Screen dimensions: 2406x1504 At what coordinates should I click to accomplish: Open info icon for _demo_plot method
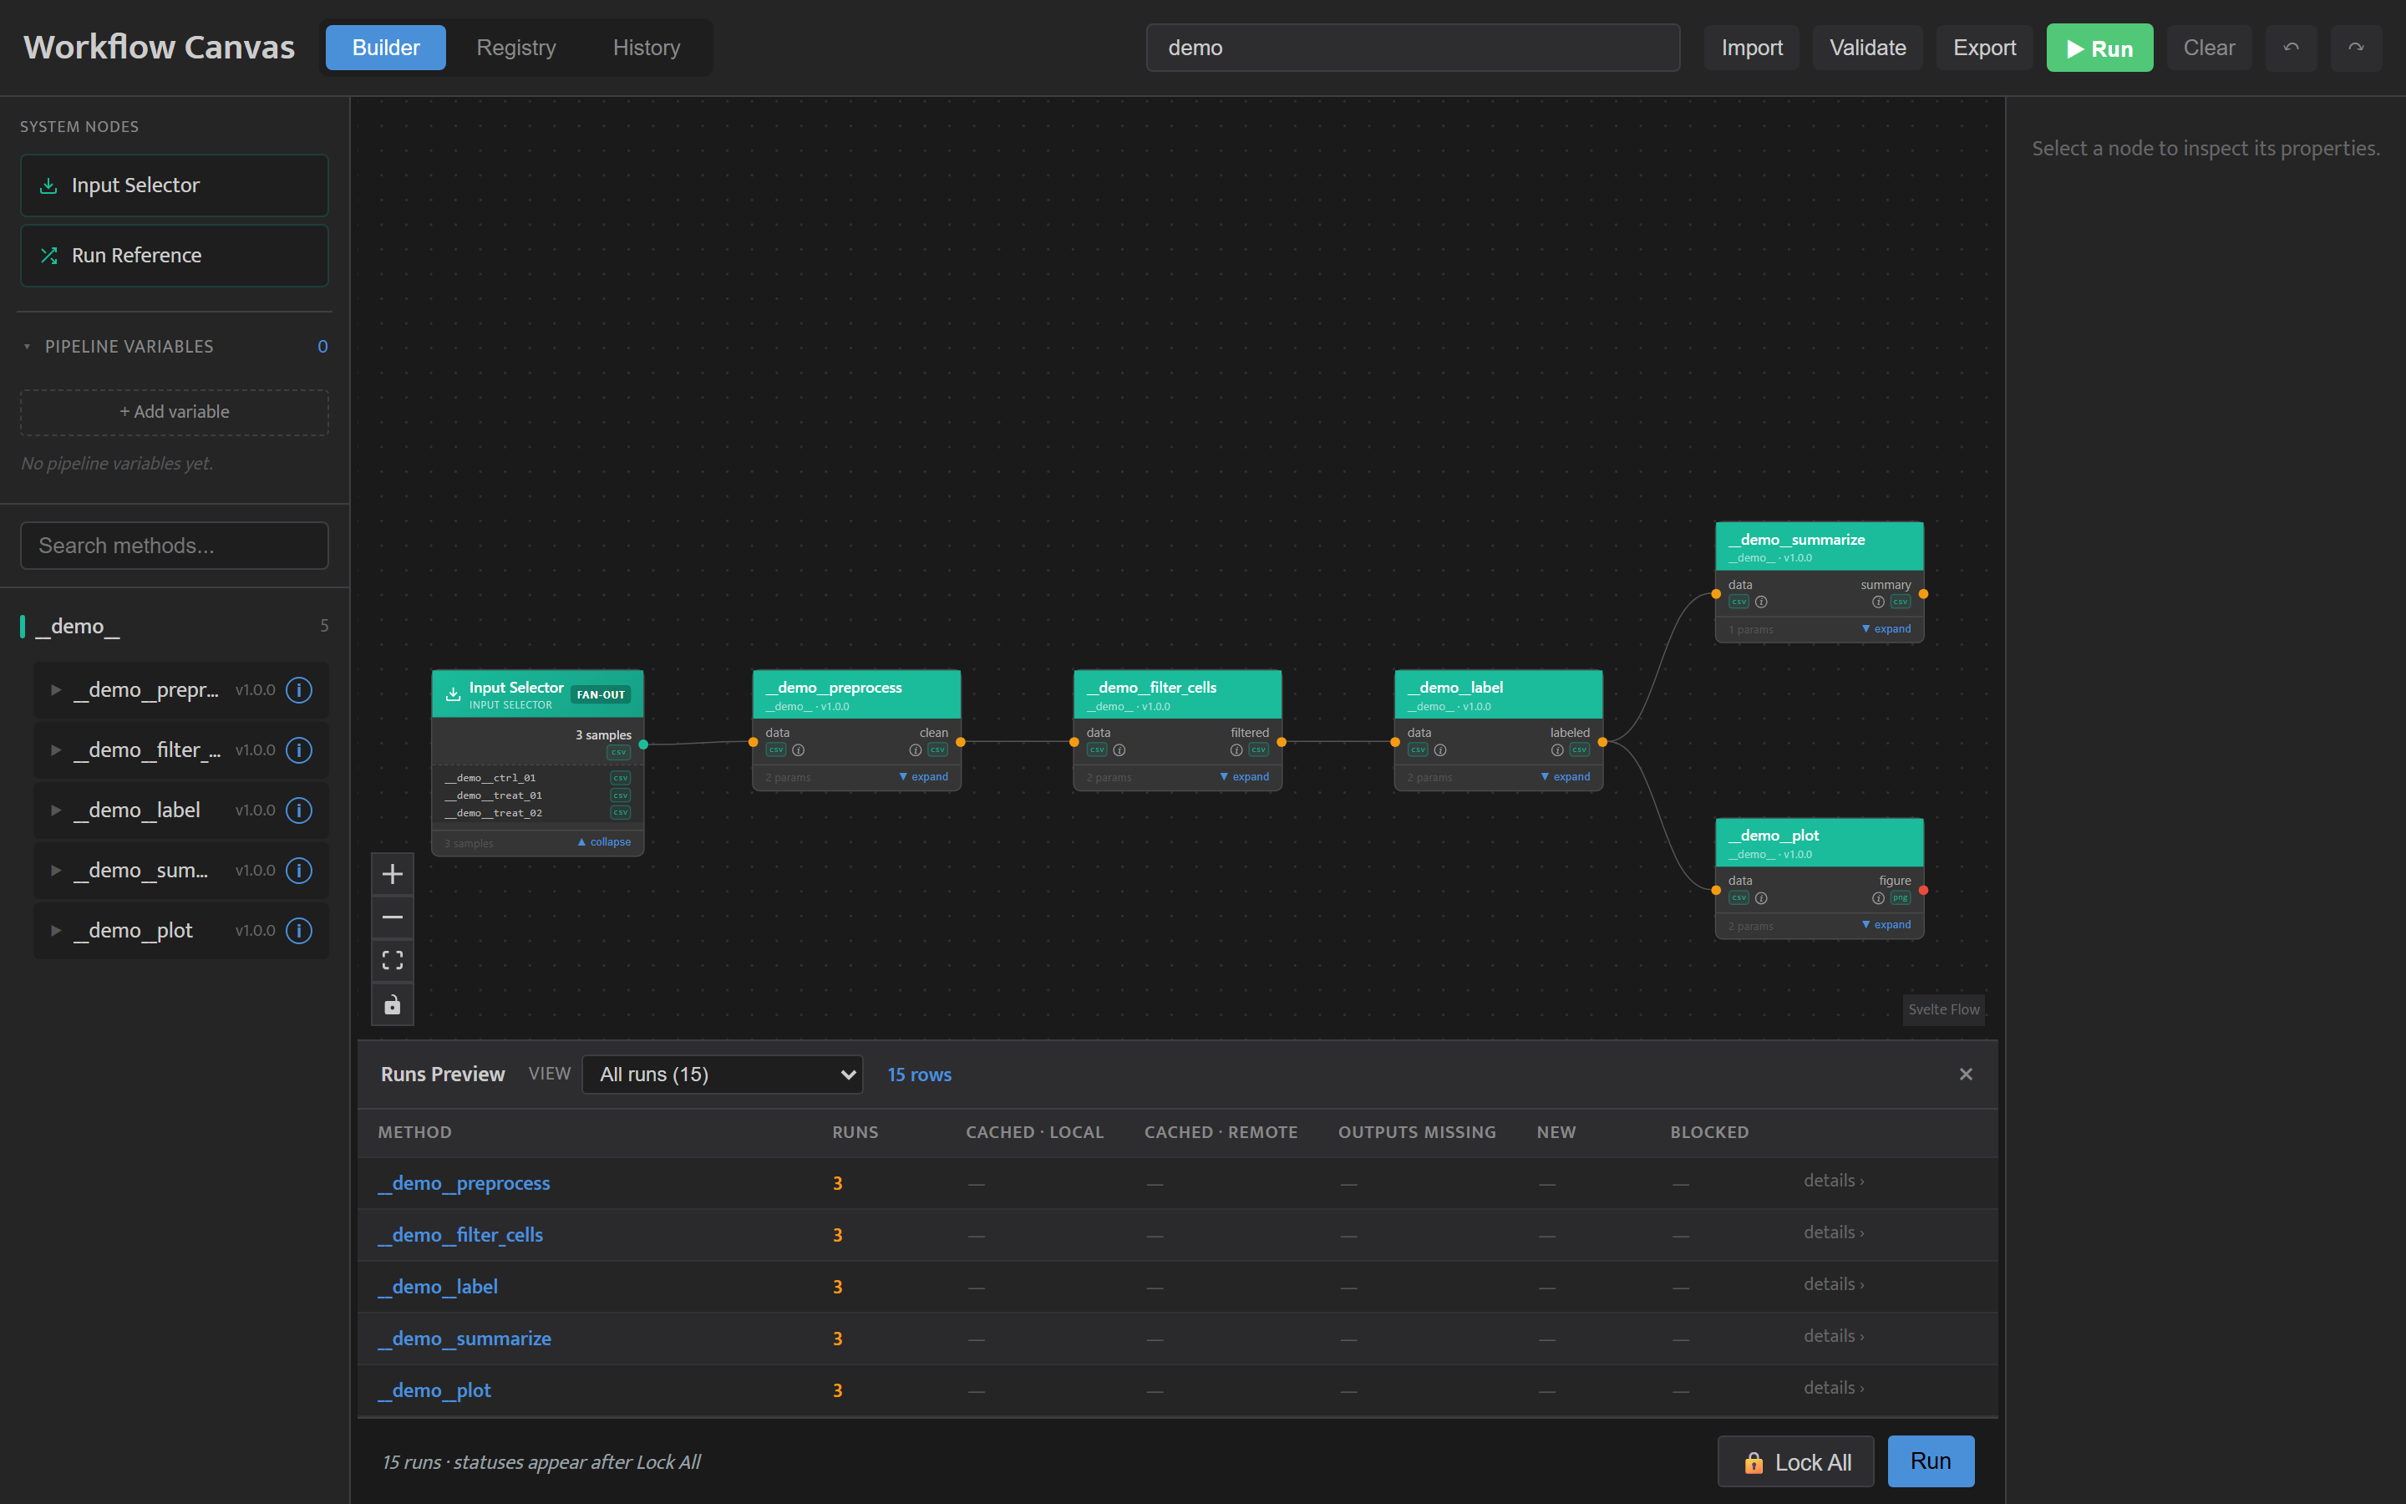(299, 930)
